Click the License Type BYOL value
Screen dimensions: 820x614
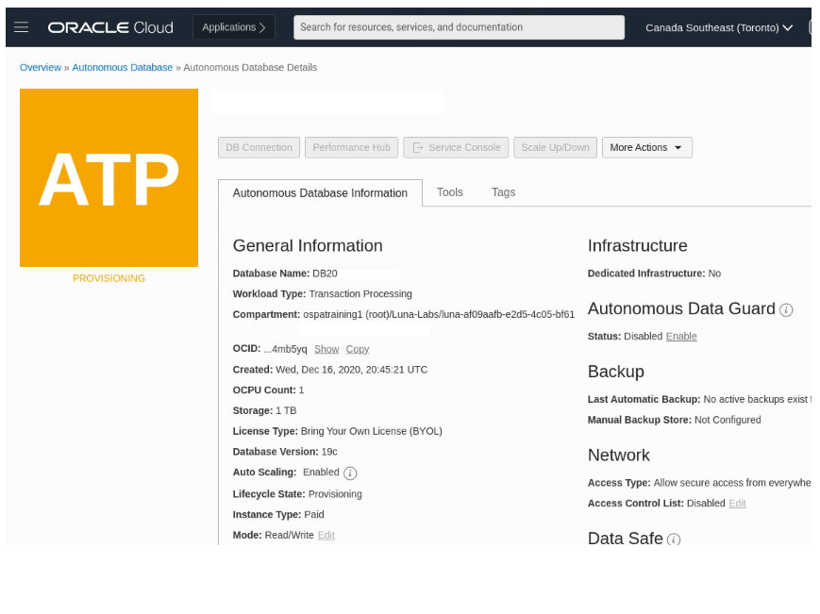tap(371, 431)
